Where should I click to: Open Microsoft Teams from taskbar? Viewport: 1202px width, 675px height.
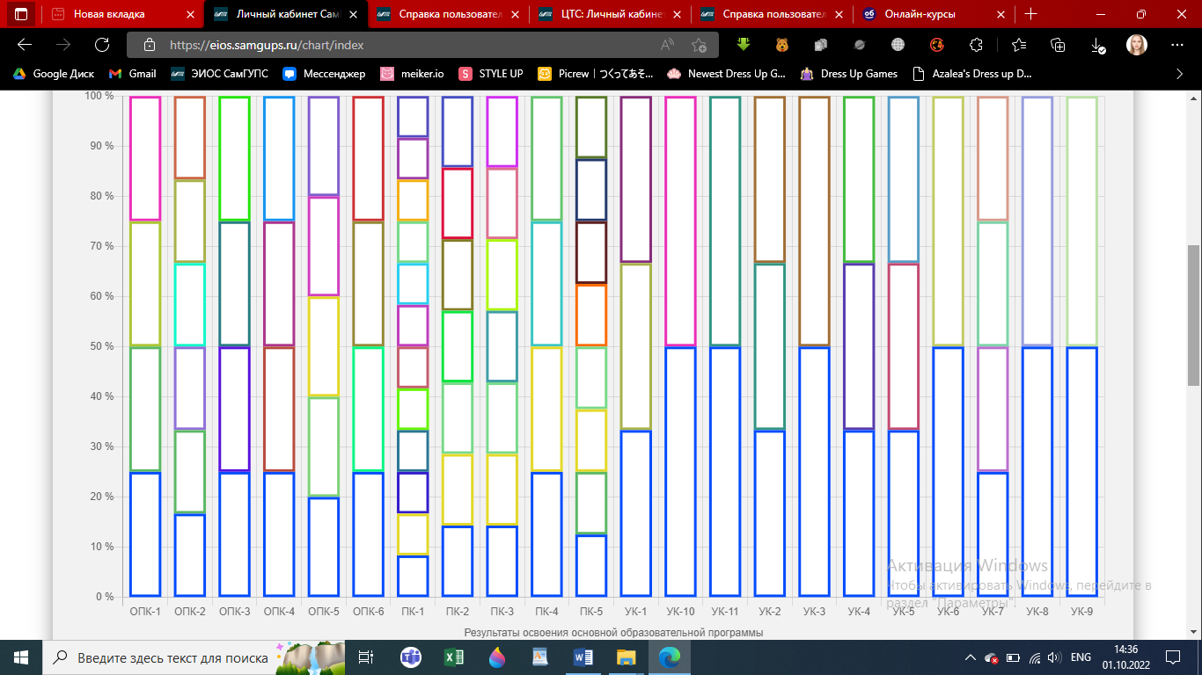tap(411, 657)
